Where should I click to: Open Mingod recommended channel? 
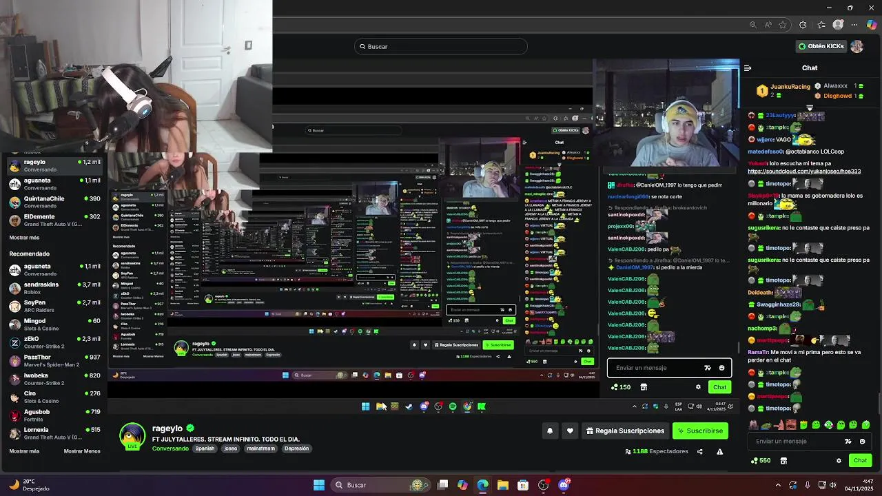(55, 324)
